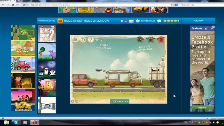Image resolution: width=224 pixels, height=126 pixels.
Task: Open the Home Sheep Home 2 thumbnail
Action: (47, 34)
